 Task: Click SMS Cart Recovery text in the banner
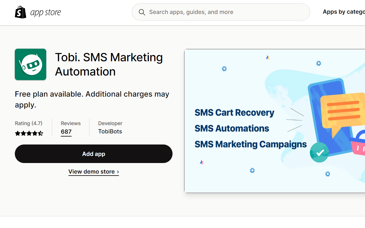click(x=234, y=112)
